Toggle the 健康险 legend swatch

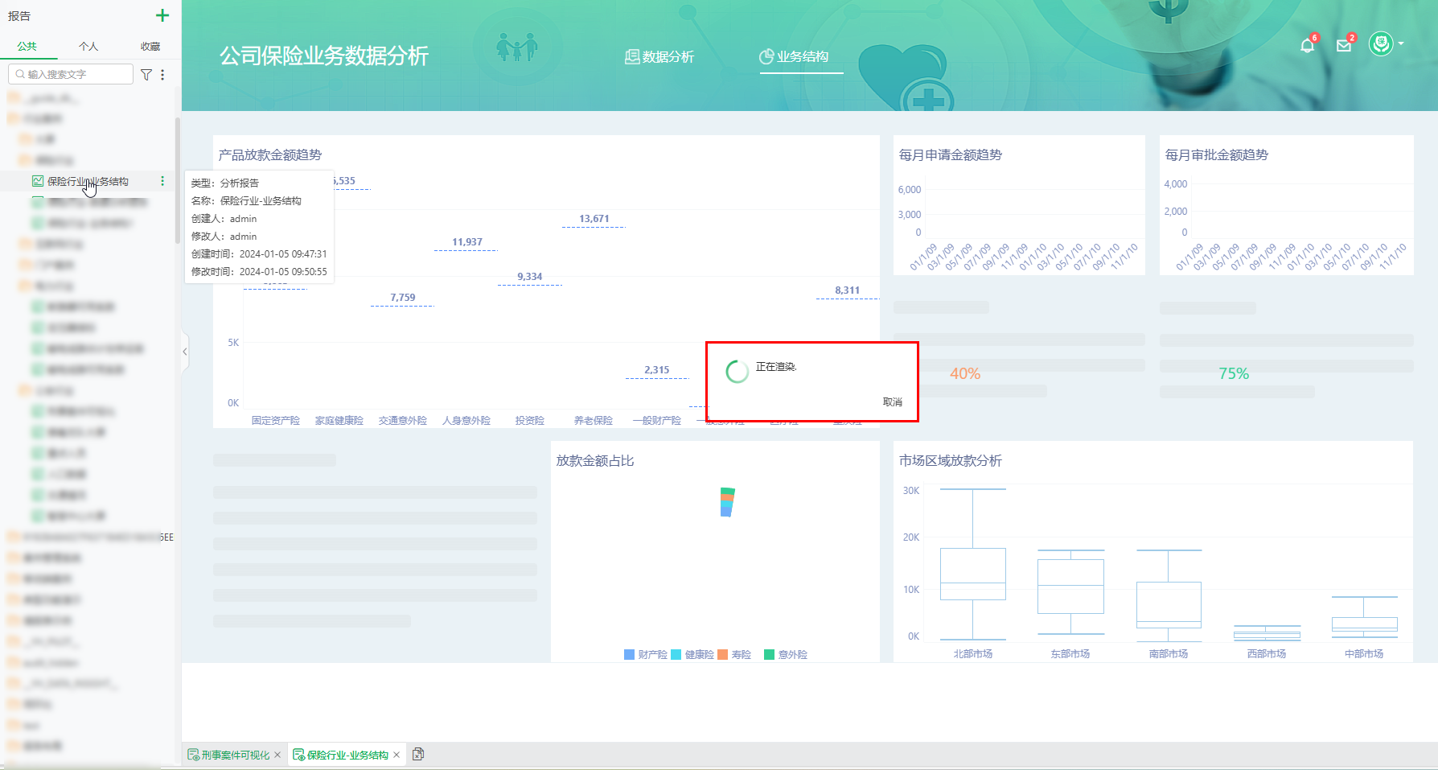pyautogui.click(x=676, y=654)
